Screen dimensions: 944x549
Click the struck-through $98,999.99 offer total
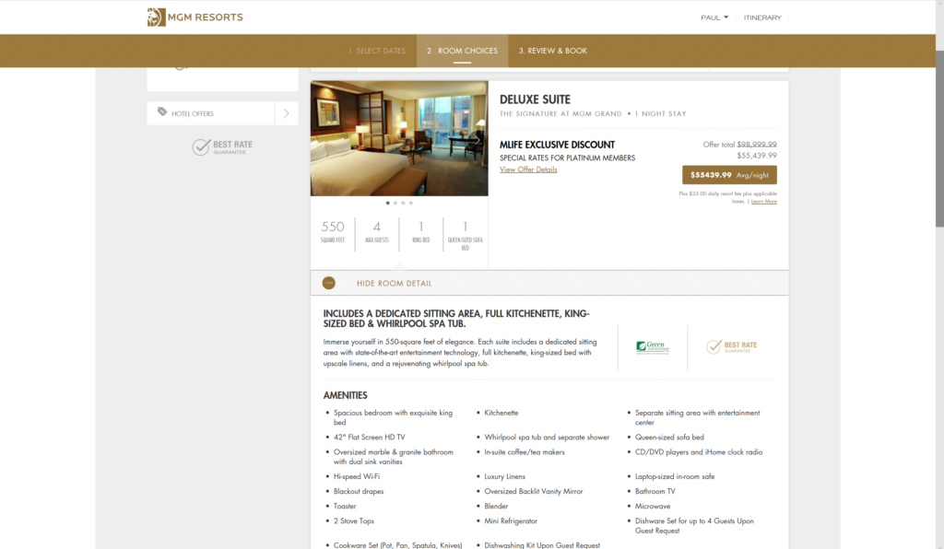757,145
